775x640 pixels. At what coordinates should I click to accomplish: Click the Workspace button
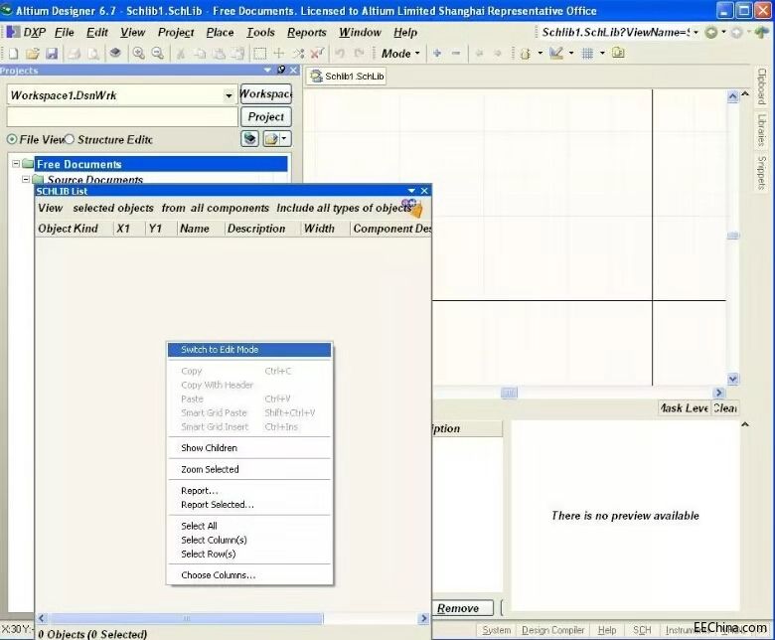[266, 93]
